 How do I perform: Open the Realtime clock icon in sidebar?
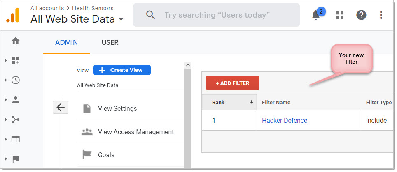(x=16, y=80)
